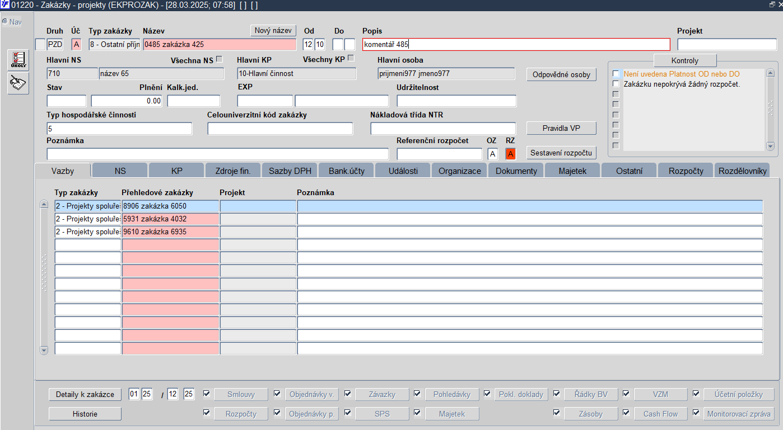Uncheck the SPS checkbox

click(x=348, y=413)
